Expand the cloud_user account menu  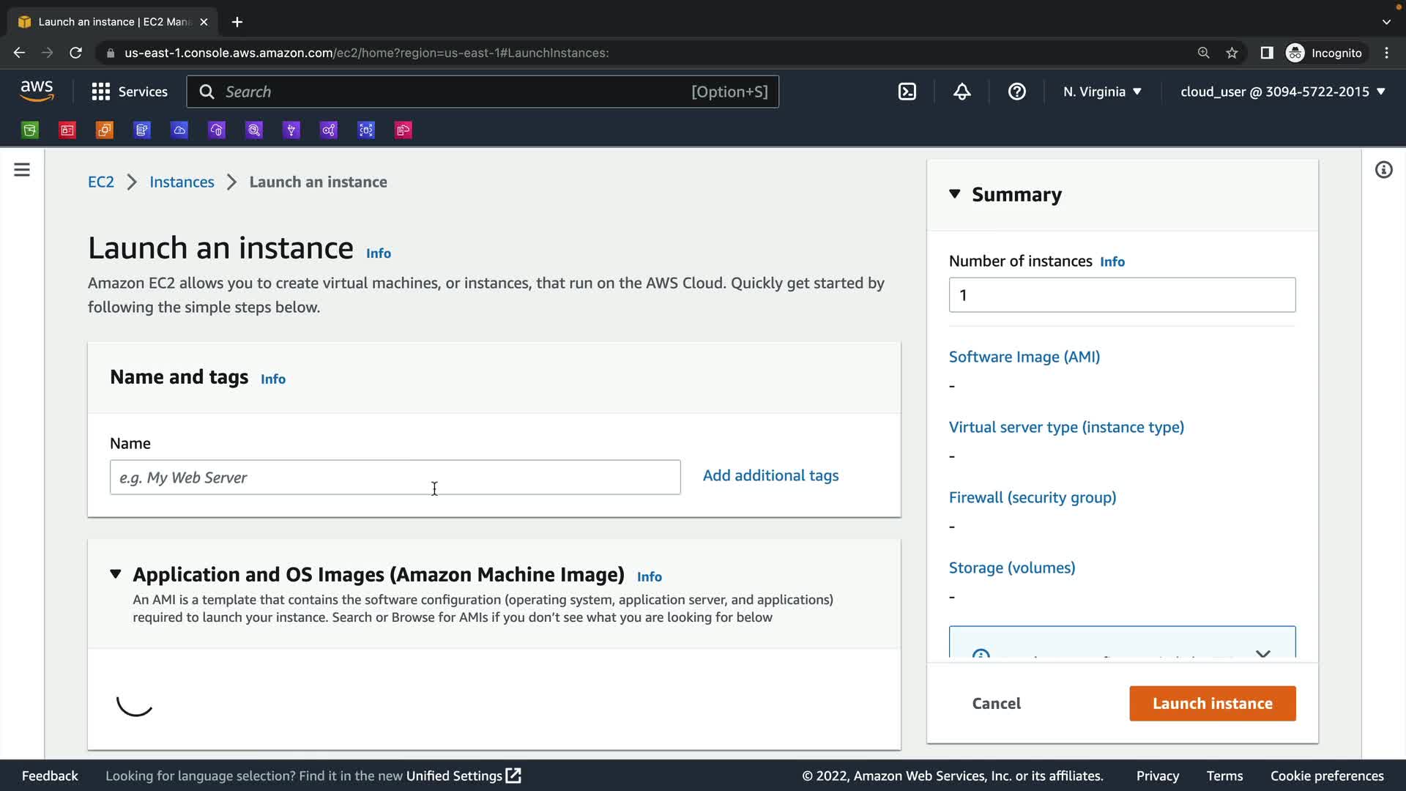1282,92
